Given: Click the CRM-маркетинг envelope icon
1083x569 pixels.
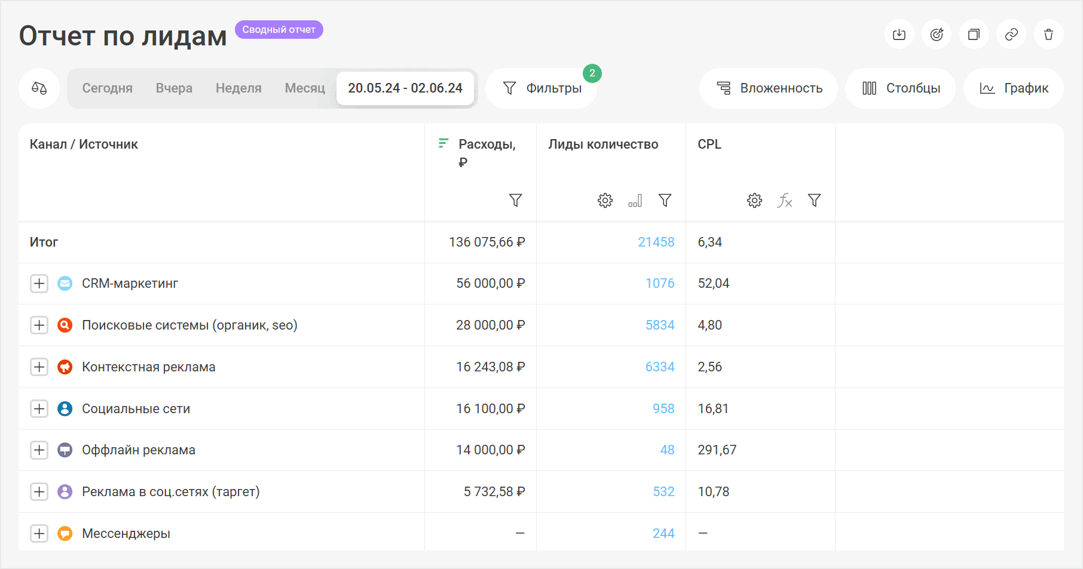Looking at the screenshot, I should pos(65,284).
